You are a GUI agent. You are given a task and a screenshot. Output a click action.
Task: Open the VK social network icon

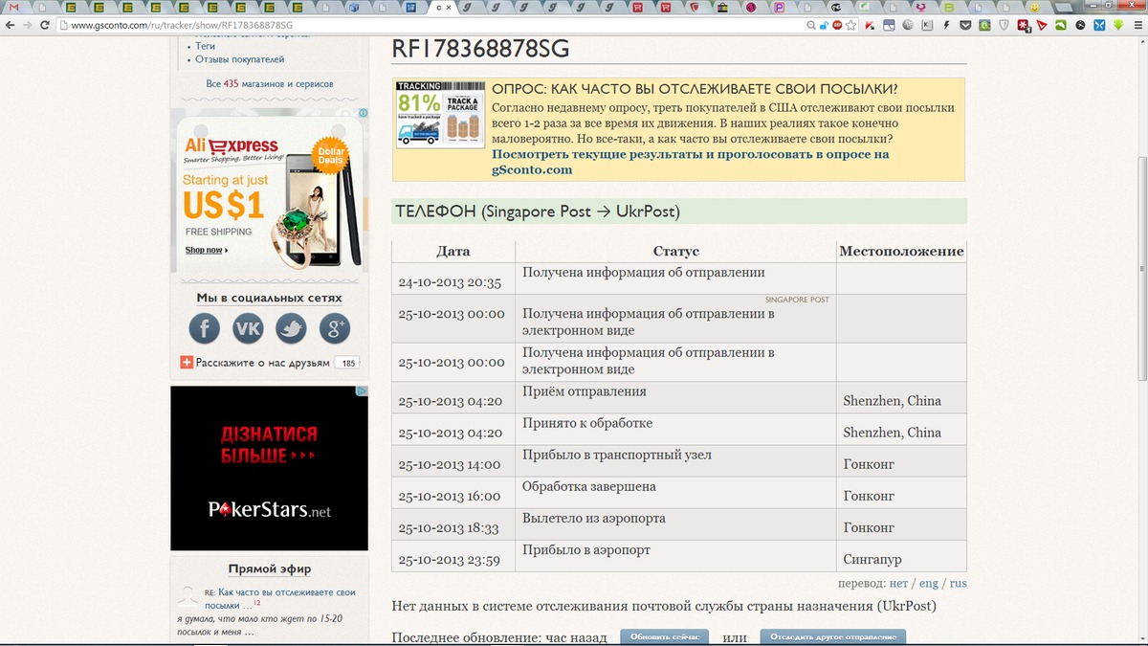248,329
